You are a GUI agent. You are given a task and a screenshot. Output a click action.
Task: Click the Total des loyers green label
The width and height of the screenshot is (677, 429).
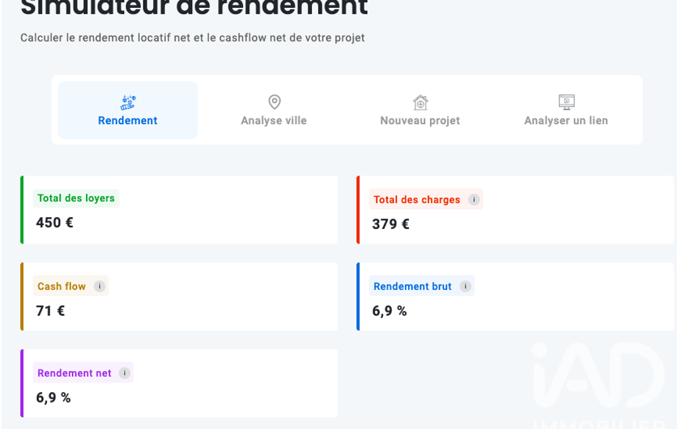[x=76, y=198]
